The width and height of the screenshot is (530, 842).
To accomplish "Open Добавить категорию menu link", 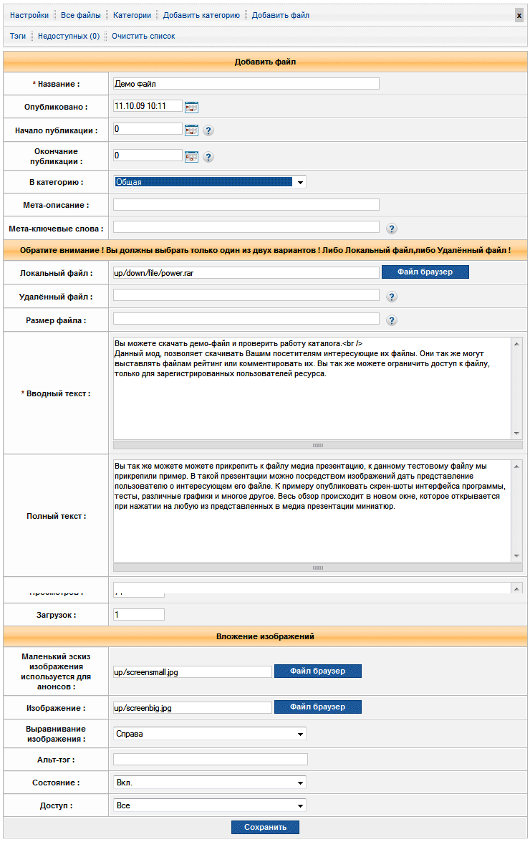I will [201, 15].
